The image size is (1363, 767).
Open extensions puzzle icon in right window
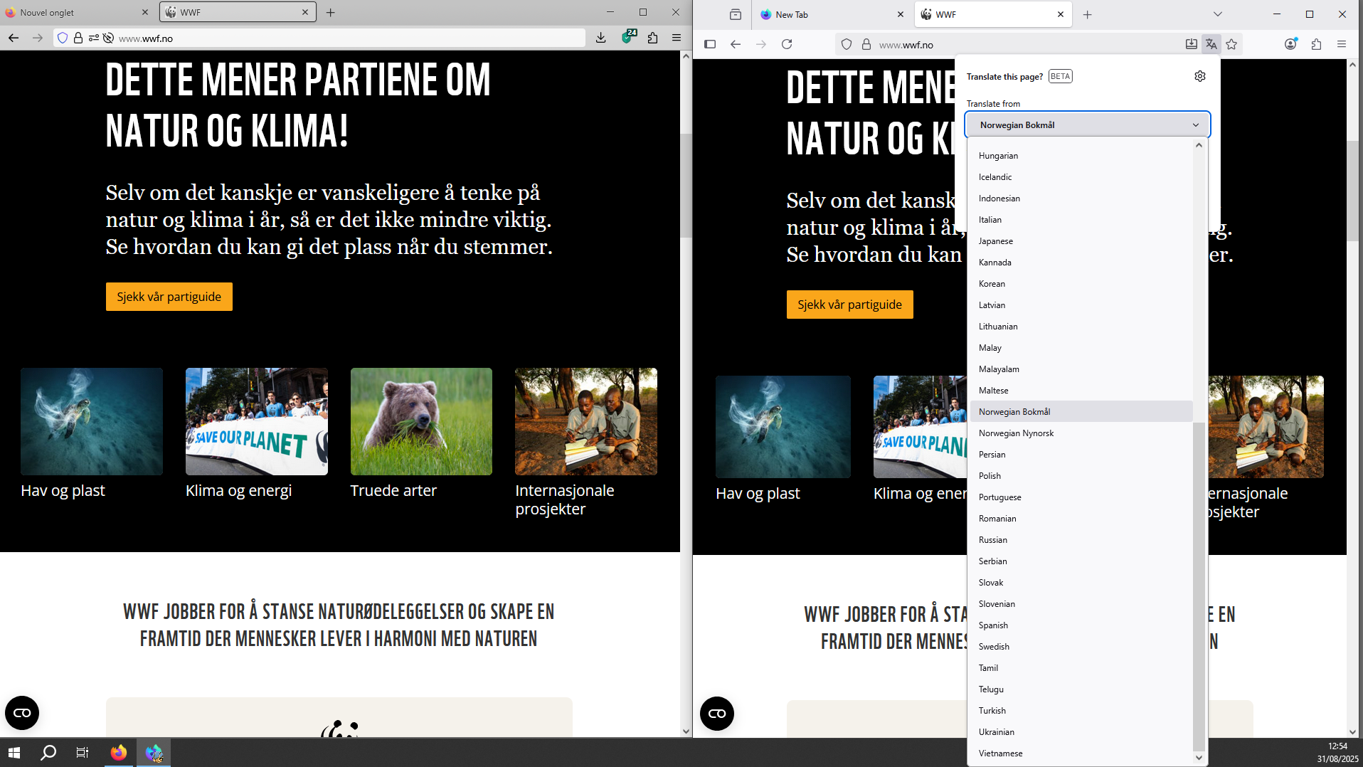coord(1316,44)
